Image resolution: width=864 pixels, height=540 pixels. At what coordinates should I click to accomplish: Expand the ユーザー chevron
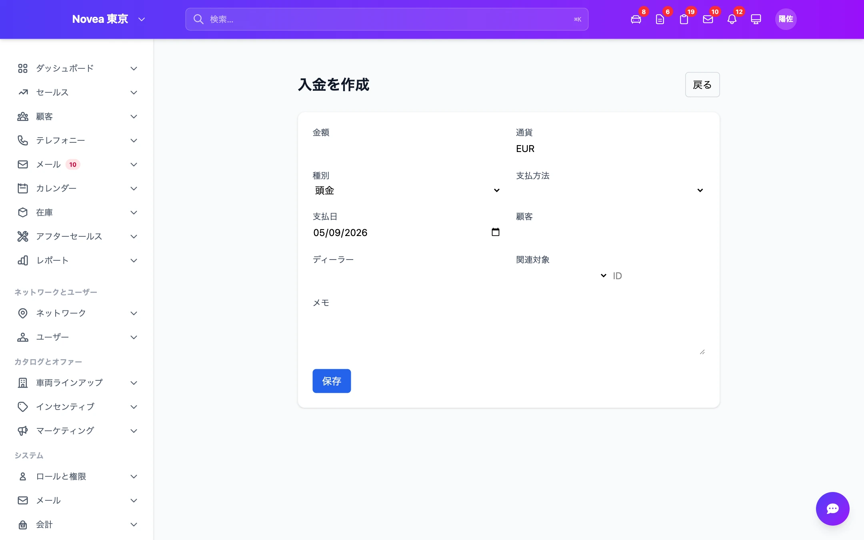coord(134,337)
